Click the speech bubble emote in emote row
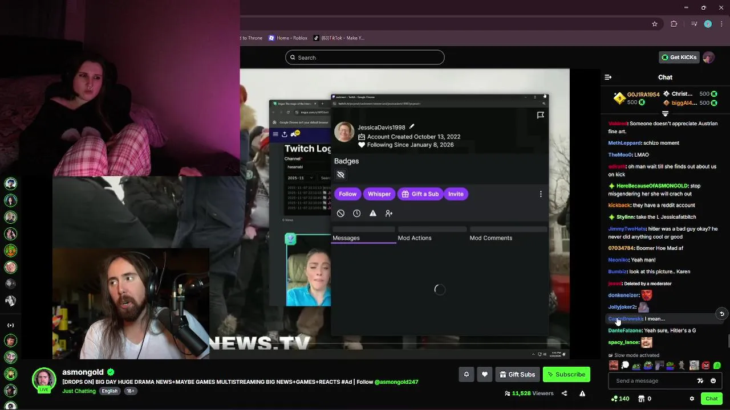 pos(625,366)
